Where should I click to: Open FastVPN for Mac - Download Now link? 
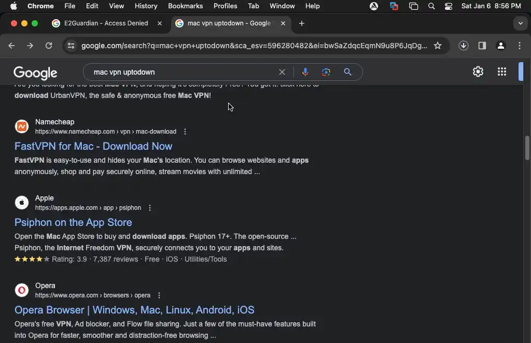93,146
